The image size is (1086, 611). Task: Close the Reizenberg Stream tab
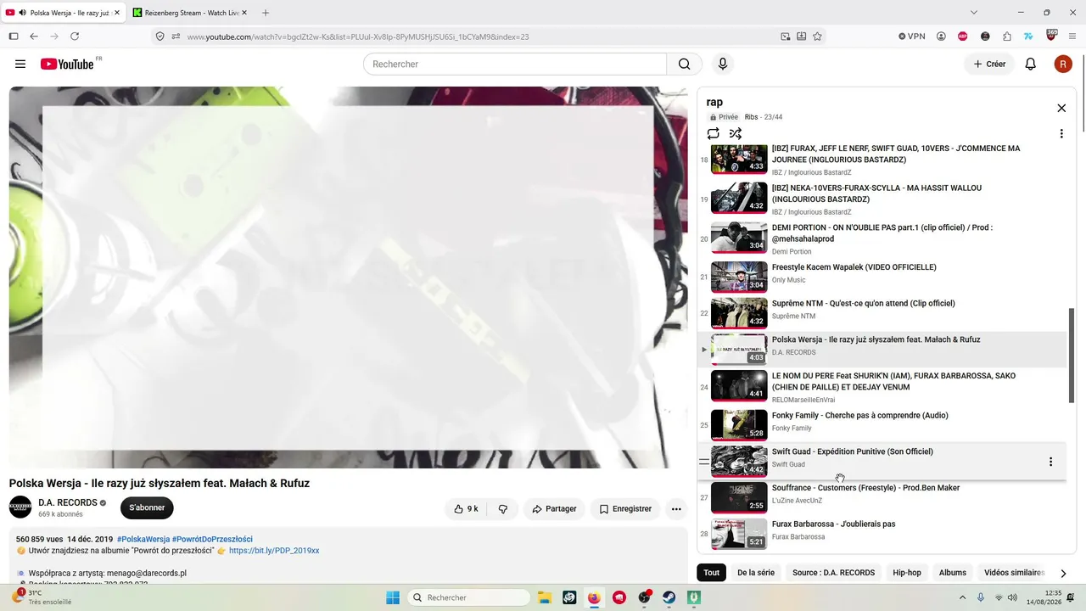(x=244, y=13)
